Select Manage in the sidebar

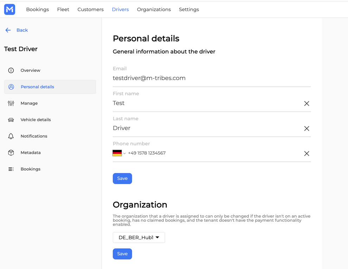coord(50,103)
